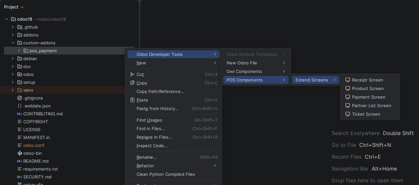Click the .github folder icon
Image resolution: width=419 pixels, height=185 pixels.
coord(20,27)
